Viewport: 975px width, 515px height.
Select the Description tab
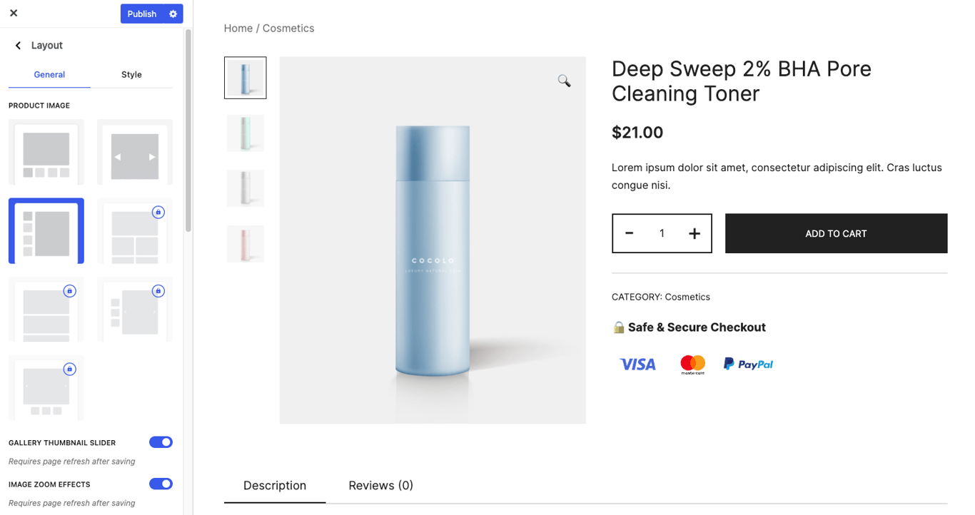275,486
